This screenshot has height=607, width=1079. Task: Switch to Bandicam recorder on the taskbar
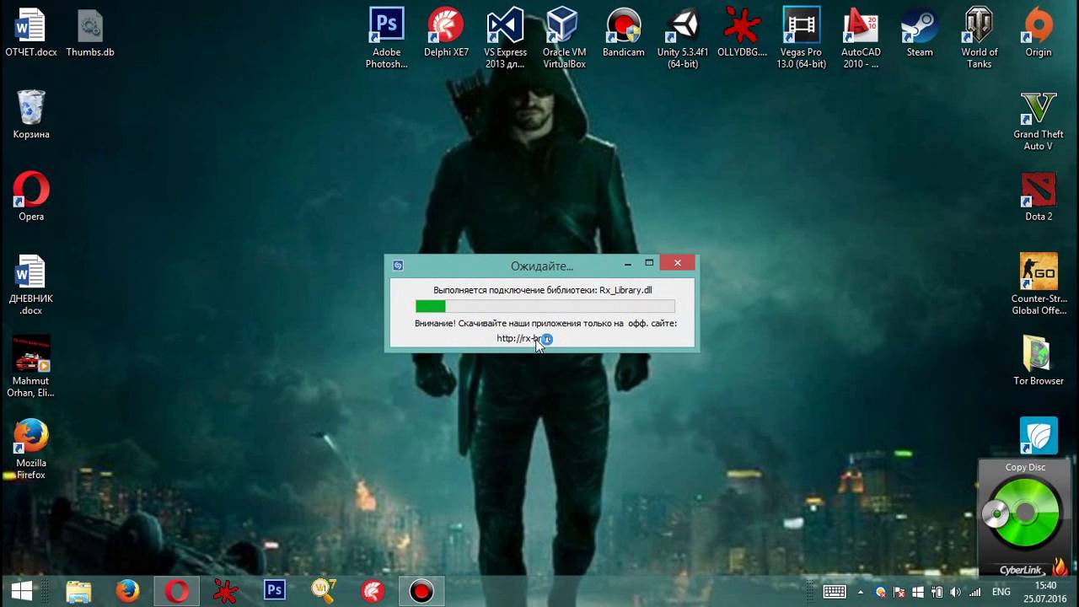pos(421,591)
